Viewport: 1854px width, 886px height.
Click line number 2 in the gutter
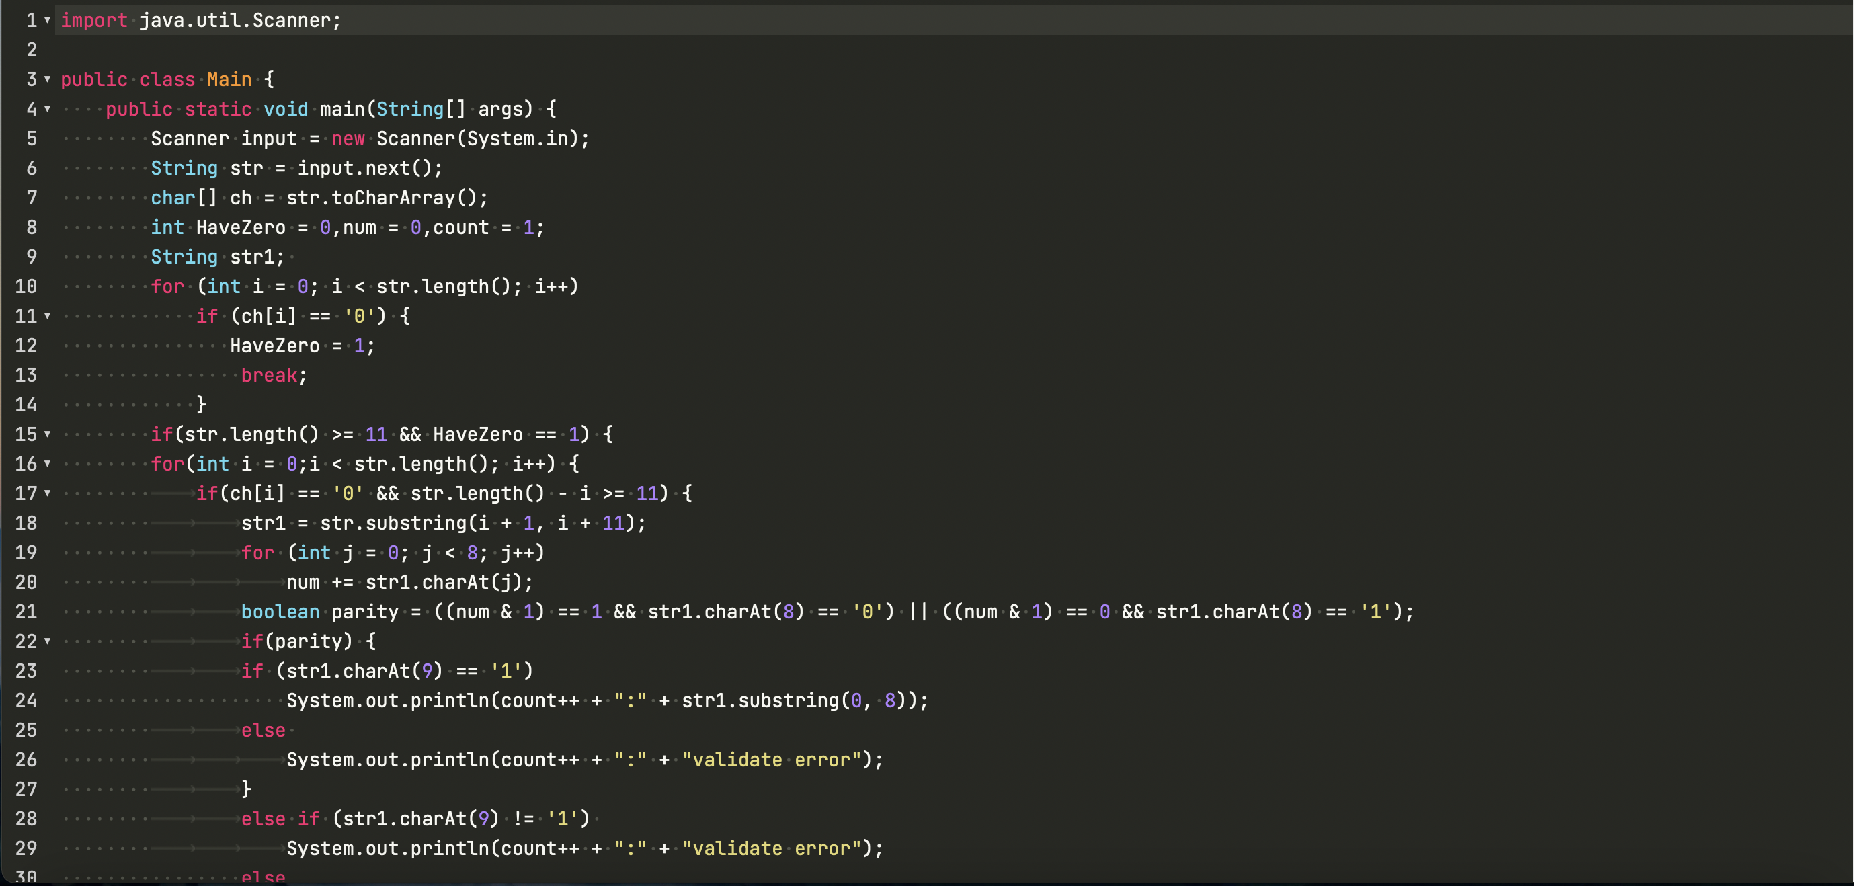[31, 50]
